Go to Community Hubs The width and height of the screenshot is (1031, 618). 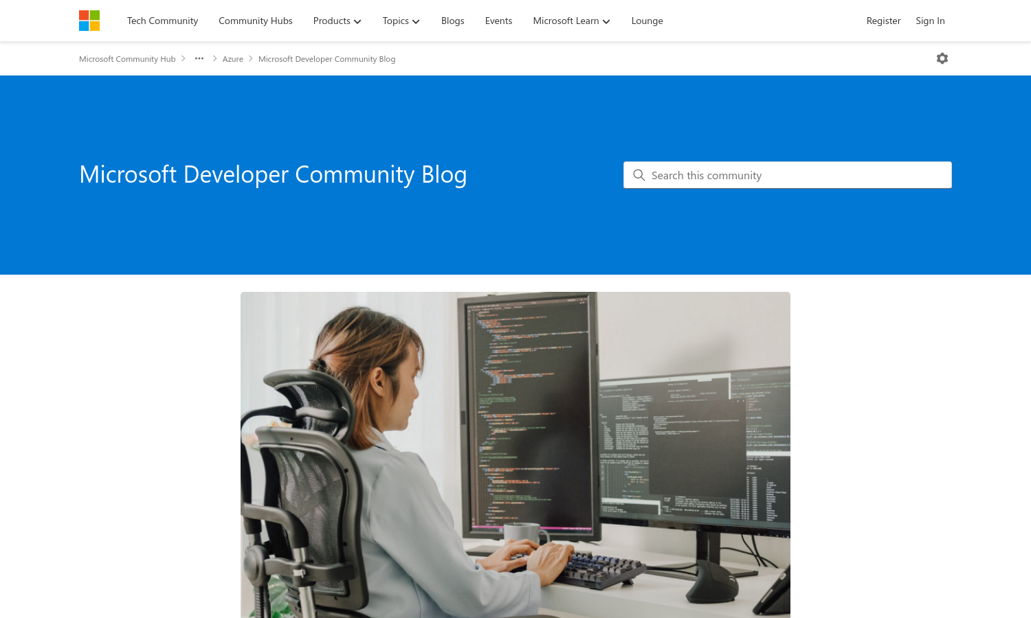255,21
